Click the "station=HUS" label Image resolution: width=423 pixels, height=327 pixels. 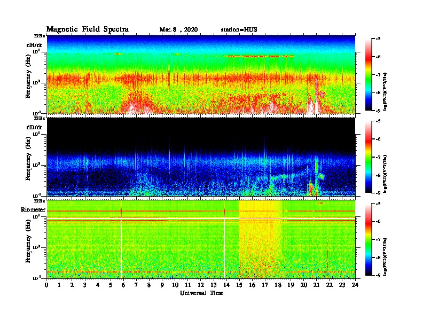(239, 29)
